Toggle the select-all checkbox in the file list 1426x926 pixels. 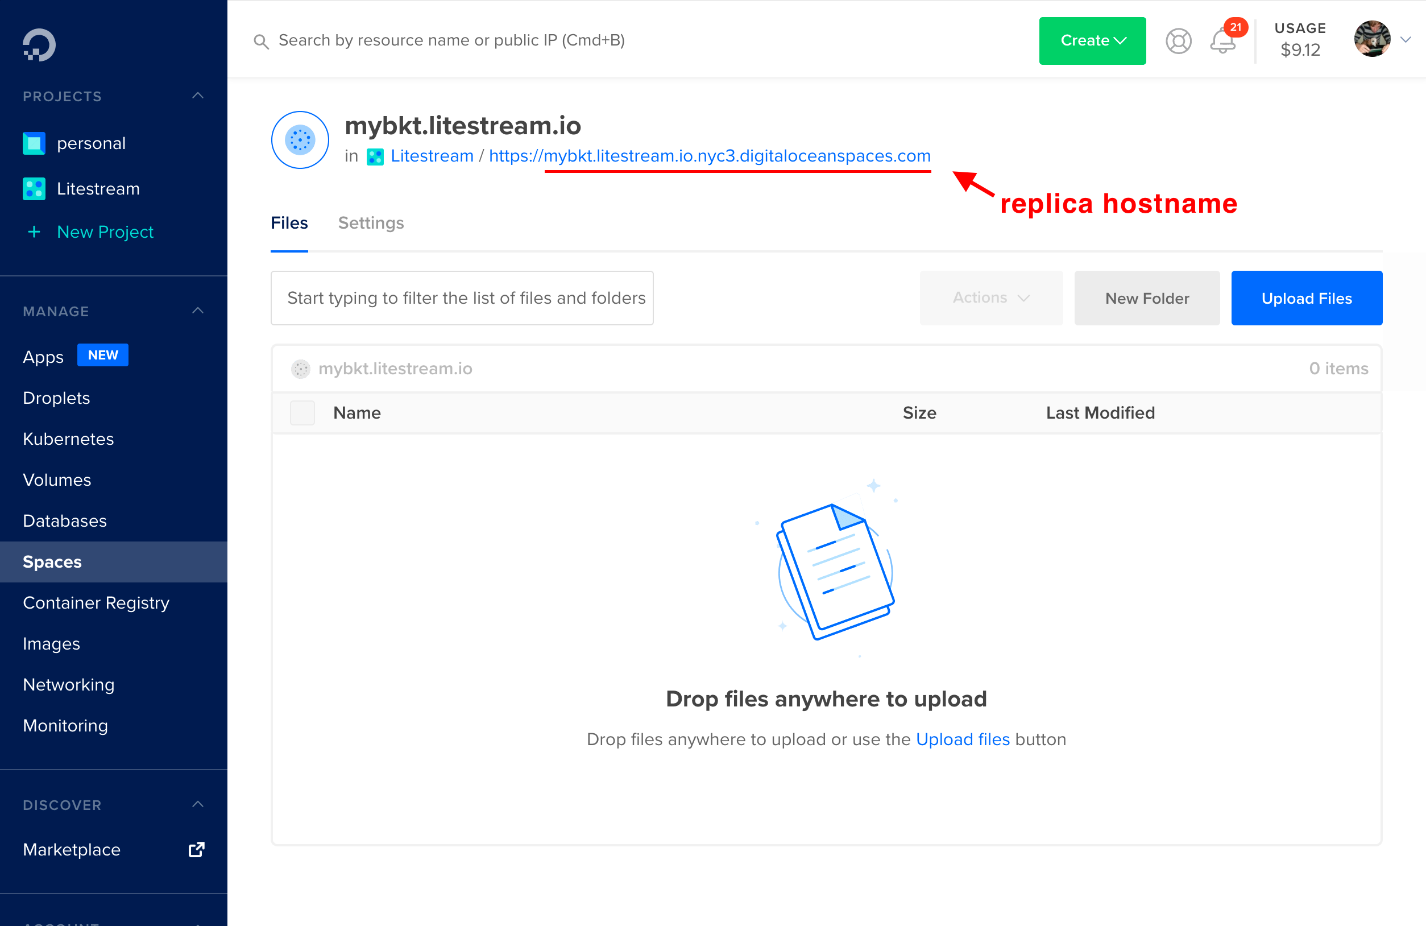click(302, 412)
